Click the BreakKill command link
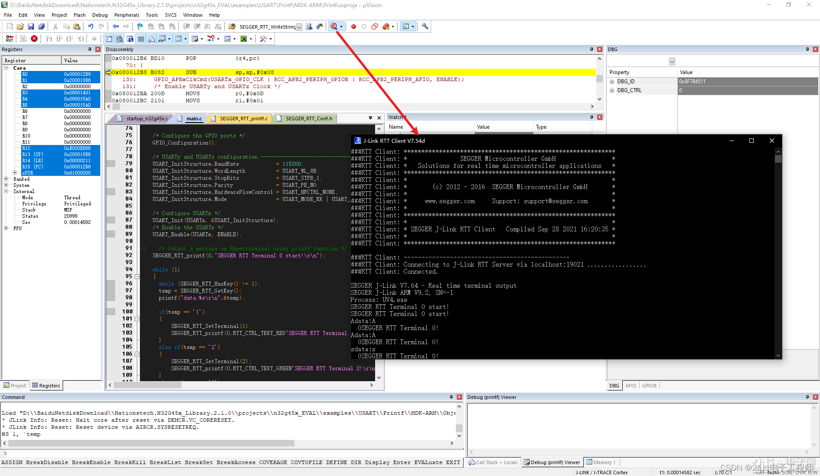Viewport: 820px width, 476px height. point(130,462)
